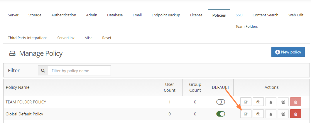Screen dimensions: 311x123
Task: Select the Team Folders tab
Action: point(246,27)
